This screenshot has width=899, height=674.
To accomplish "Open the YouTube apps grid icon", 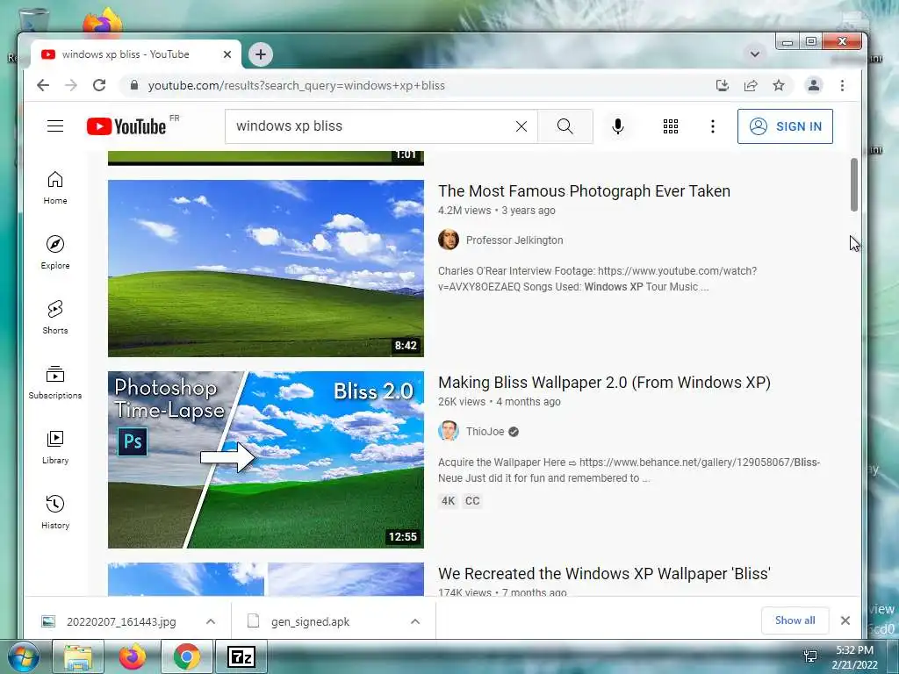I will 670,126.
